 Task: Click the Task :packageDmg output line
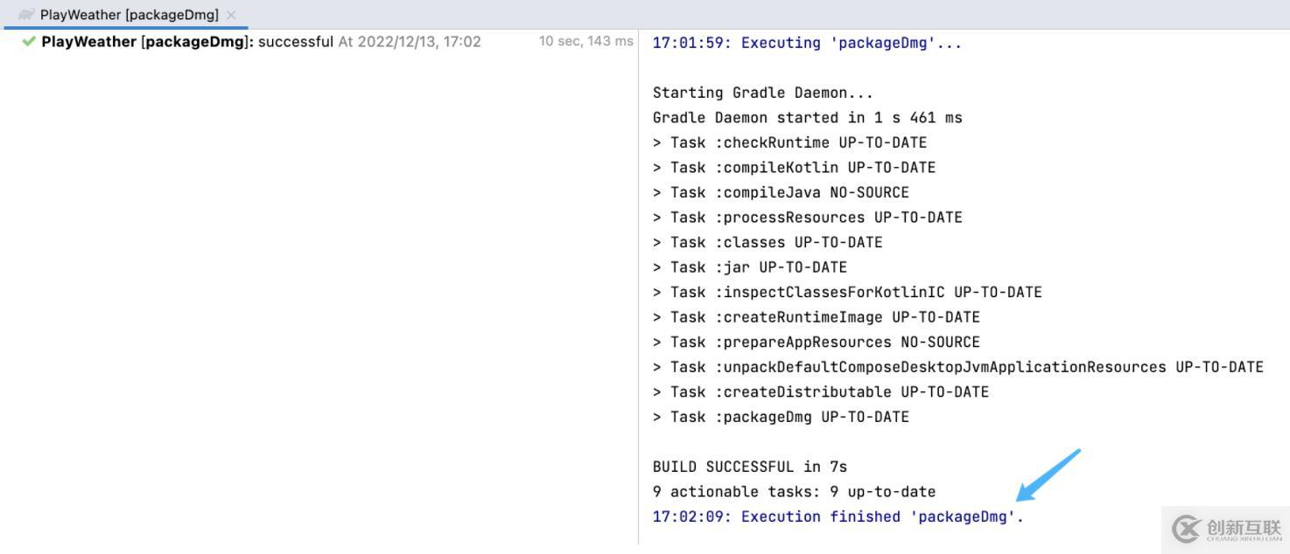tap(781, 417)
